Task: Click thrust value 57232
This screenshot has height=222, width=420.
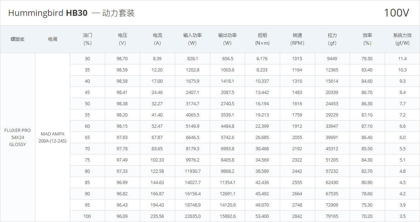Action: 332,171
